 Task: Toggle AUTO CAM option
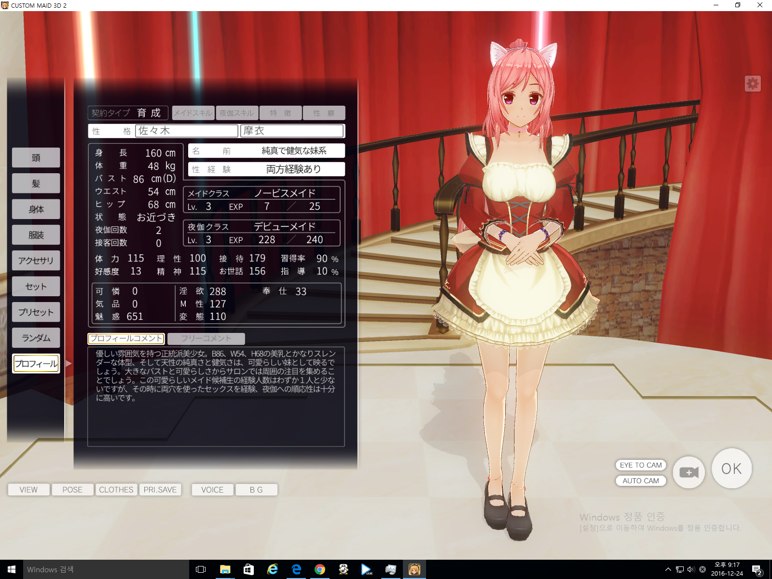tap(640, 481)
